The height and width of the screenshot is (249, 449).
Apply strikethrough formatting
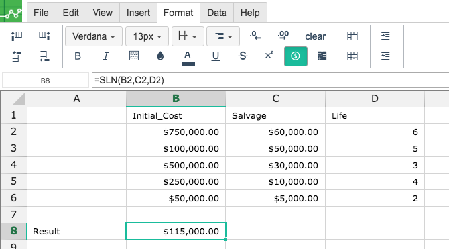click(x=243, y=56)
